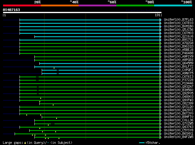
Task: Click the Large gaps legend text
Action: tap(13, 143)
